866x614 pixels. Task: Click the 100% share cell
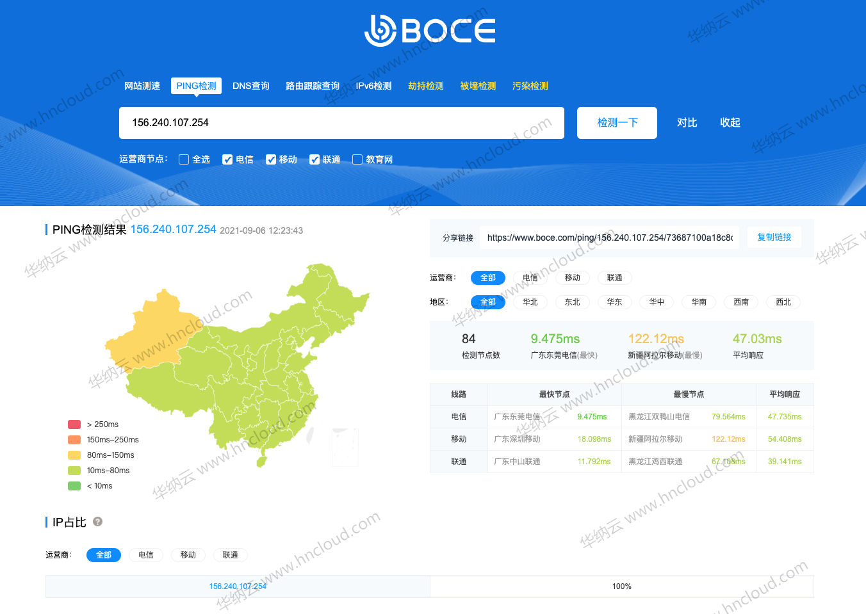tap(622, 586)
